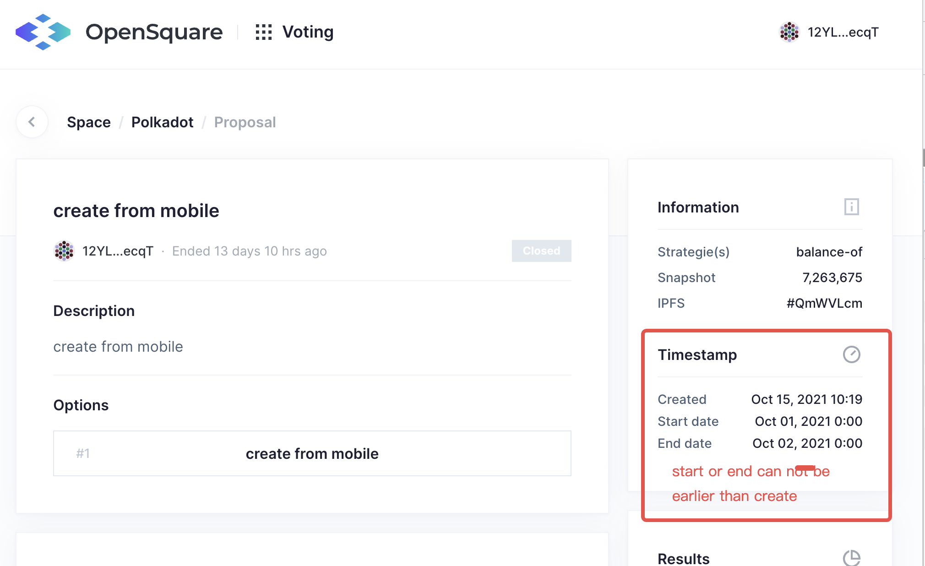Click the back chevron button

click(x=32, y=122)
